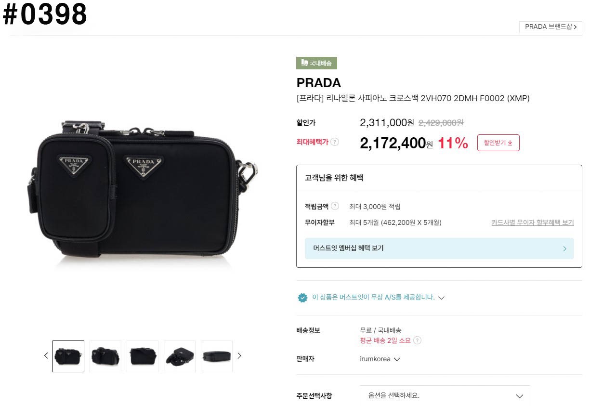Click the help icon next to 평균 배송 2일 소요
The height and width of the screenshot is (406, 616).
pos(417,341)
